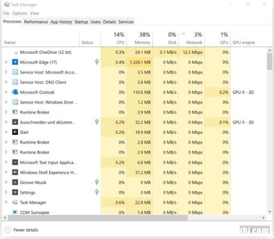Open the Options menu
Screen dimensions: 274x239
click(x=19, y=13)
